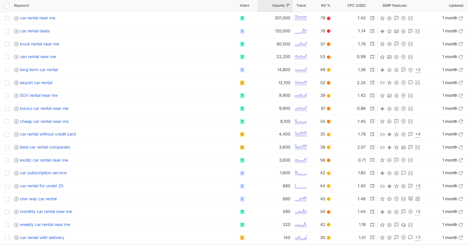Add SUV rental near me via plus icon
This screenshot has height=245, width=468.
tap(16, 96)
